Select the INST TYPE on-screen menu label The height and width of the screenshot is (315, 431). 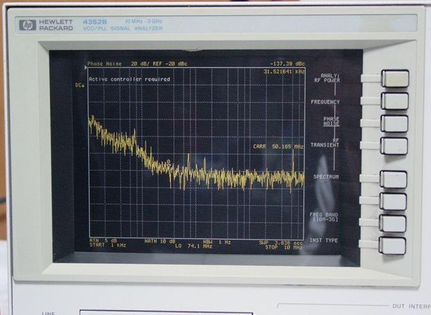tap(324, 240)
